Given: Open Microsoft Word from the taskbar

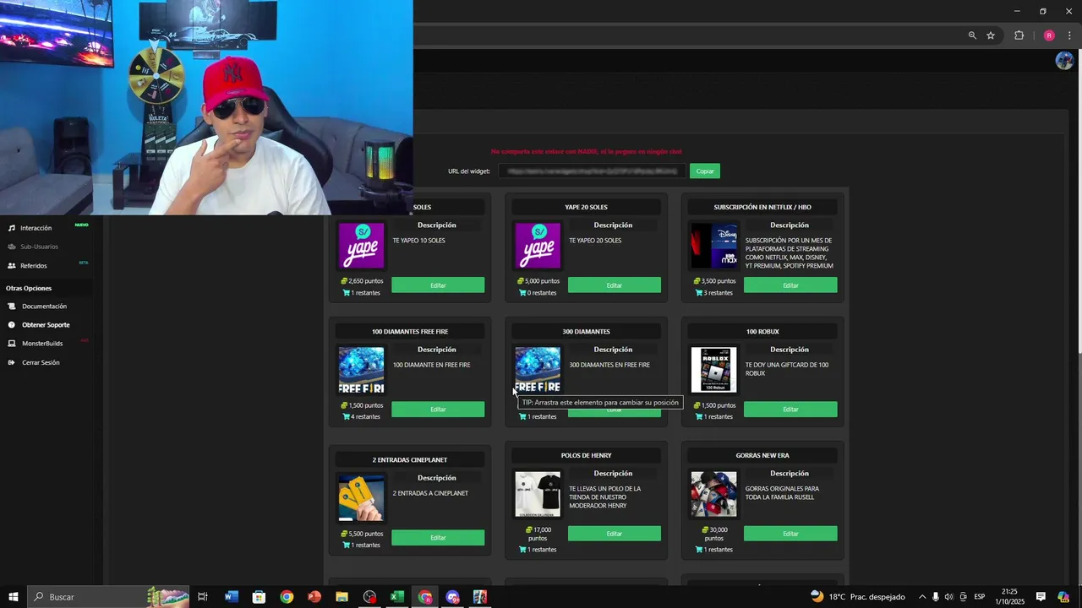Looking at the screenshot, I should coord(232,597).
